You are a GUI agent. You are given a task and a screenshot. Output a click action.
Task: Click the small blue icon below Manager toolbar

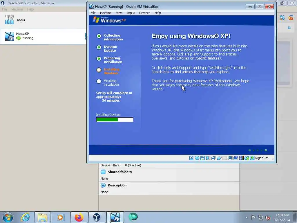(289, 28)
